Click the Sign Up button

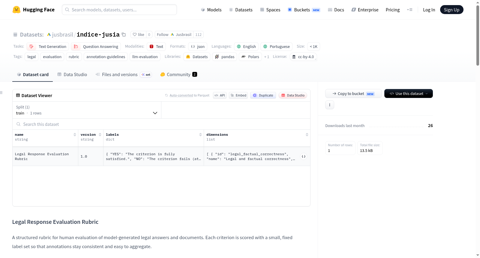click(451, 10)
